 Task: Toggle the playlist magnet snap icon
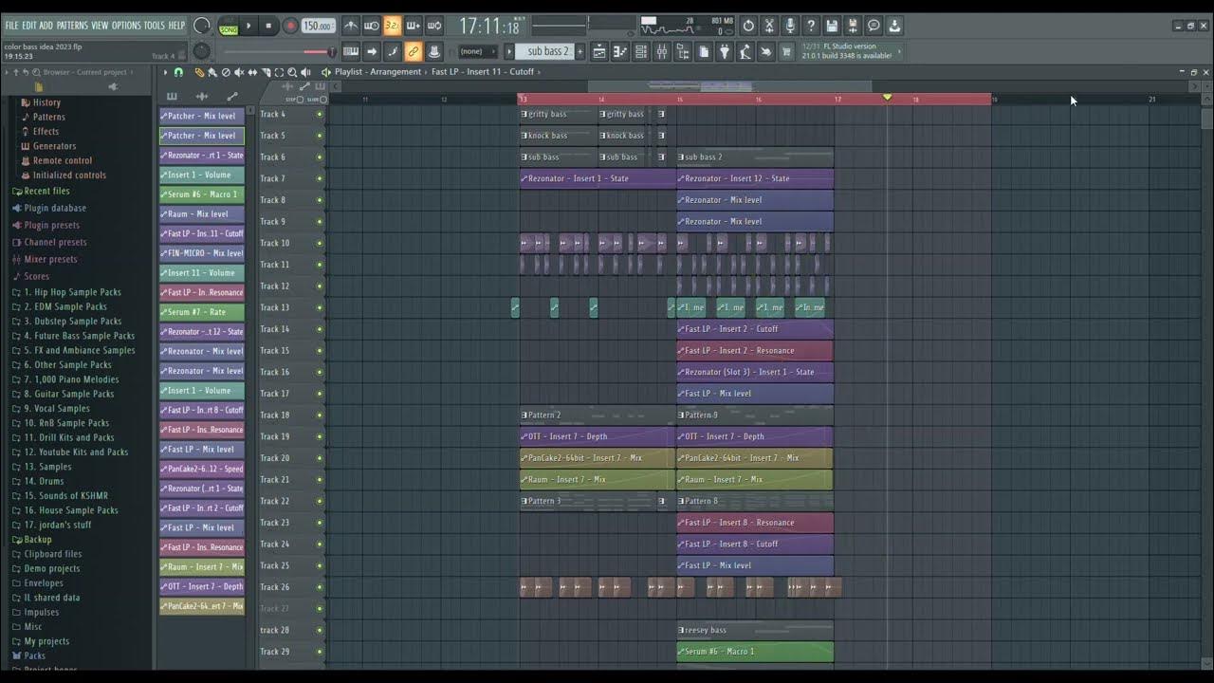pos(178,72)
